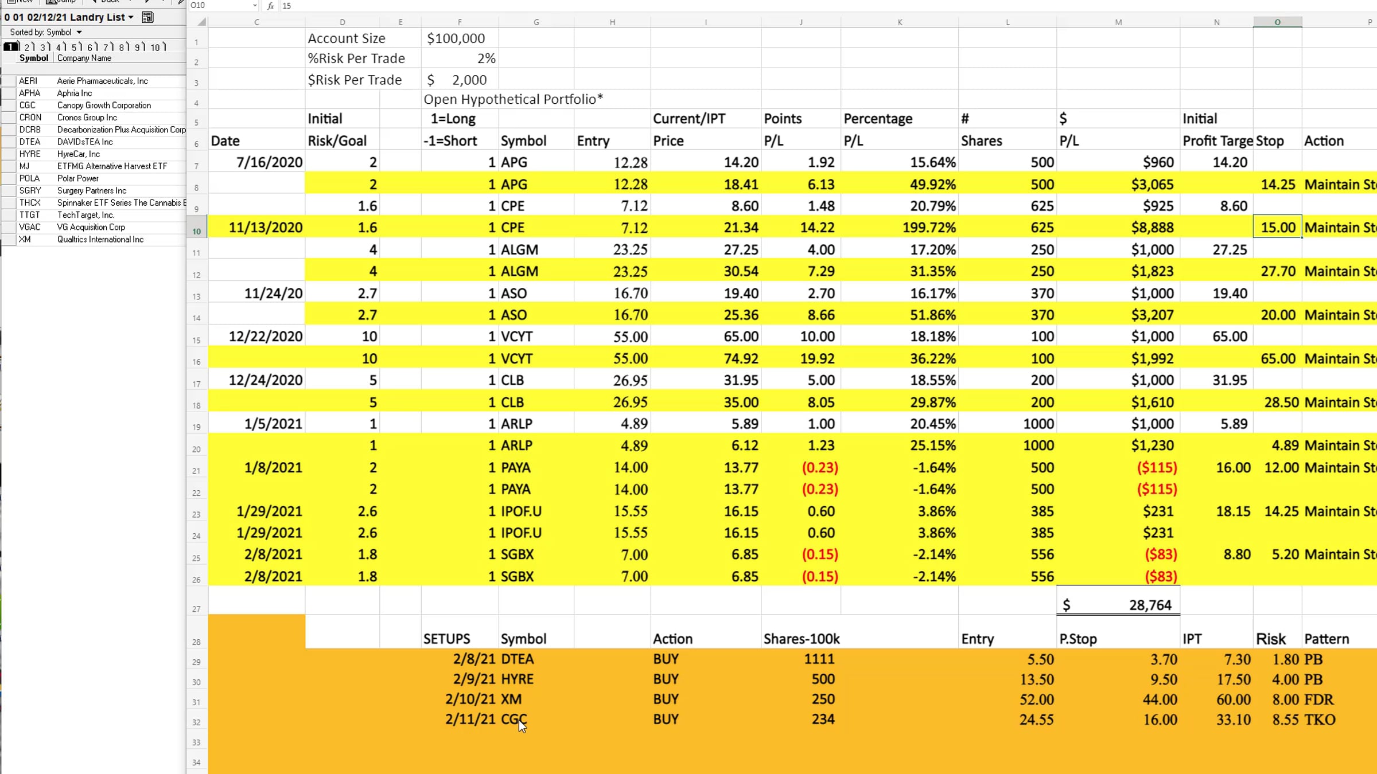Select row 27 header in spreadsheet
Viewport: 1377px width, 774px height.
click(197, 601)
